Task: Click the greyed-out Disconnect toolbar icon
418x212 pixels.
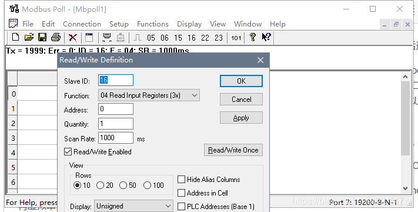Action: [x=121, y=37]
